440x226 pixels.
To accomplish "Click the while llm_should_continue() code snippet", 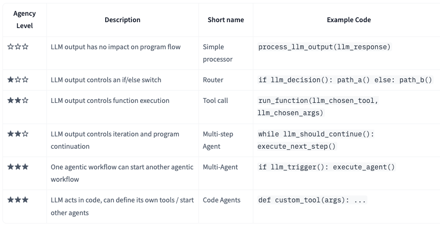I will tap(317, 140).
